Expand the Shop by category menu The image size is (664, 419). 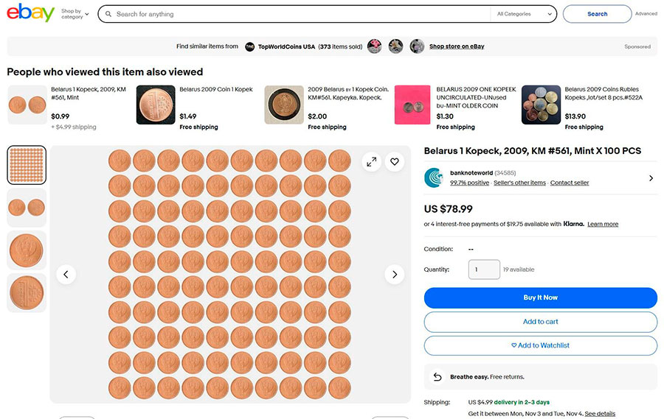(75, 14)
